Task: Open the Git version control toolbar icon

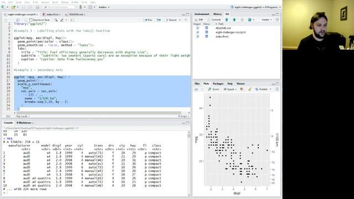Action: tap(81, 7)
